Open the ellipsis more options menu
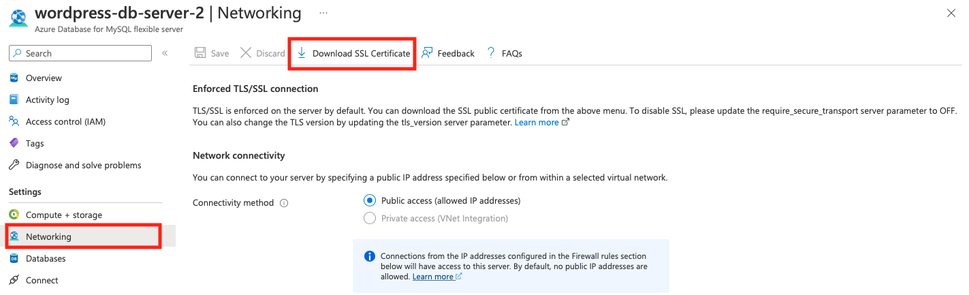The height and width of the screenshot is (295, 969). point(323,13)
